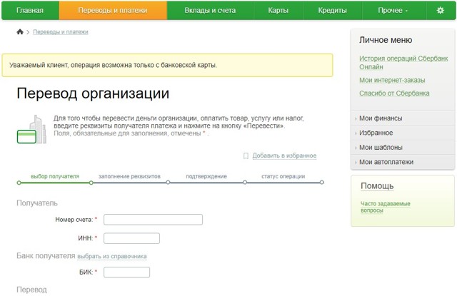
Task: Expand the Прочее dropdown menu
Action: point(393,11)
